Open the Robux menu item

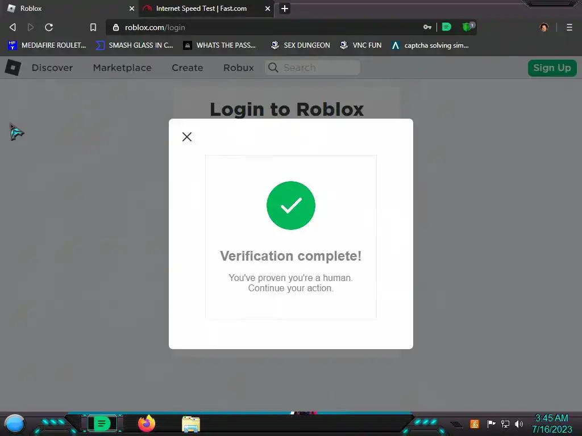(238, 68)
